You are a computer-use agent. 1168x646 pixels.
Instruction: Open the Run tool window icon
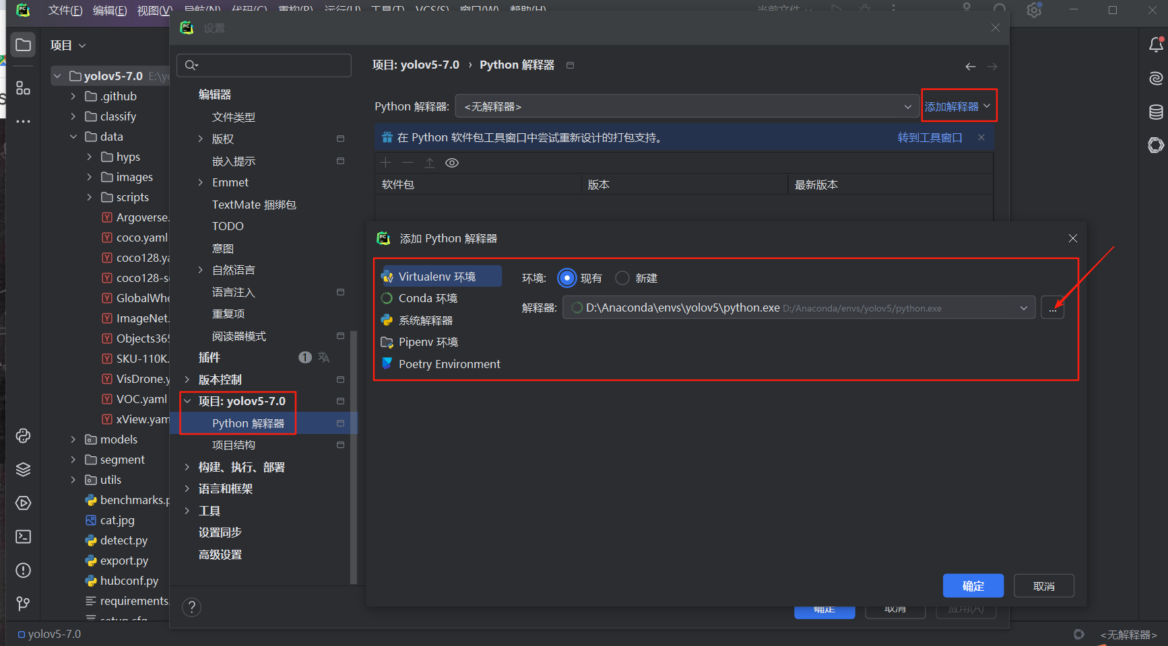tap(23, 503)
